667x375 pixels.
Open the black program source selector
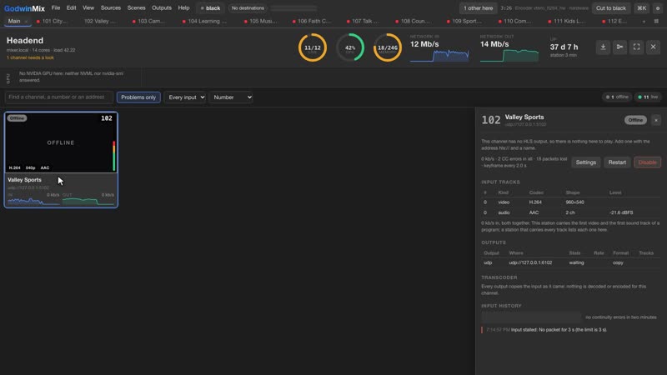[x=210, y=8]
